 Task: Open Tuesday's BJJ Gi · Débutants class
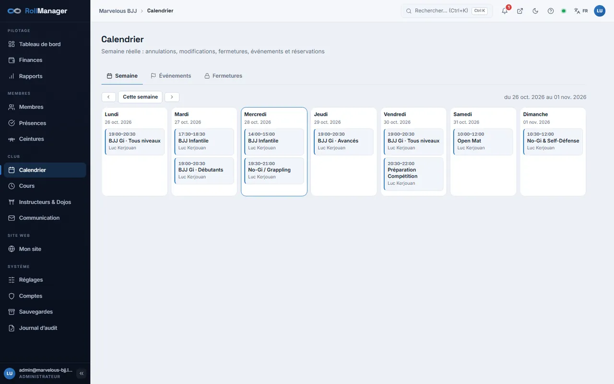pyautogui.click(x=204, y=171)
